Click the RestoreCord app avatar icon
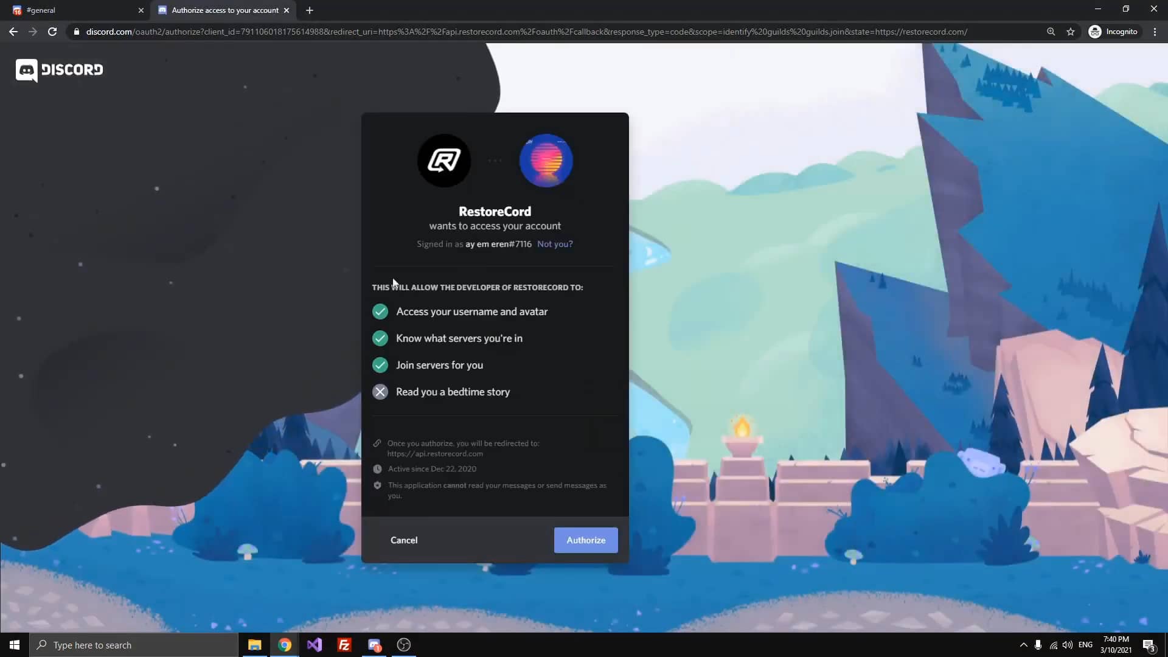Image resolution: width=1168 pixels, height=657 pixels. click(x=443, y=161)
